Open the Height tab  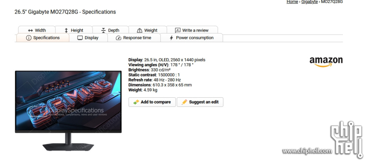pyautogui.click(x=74, y=30)
